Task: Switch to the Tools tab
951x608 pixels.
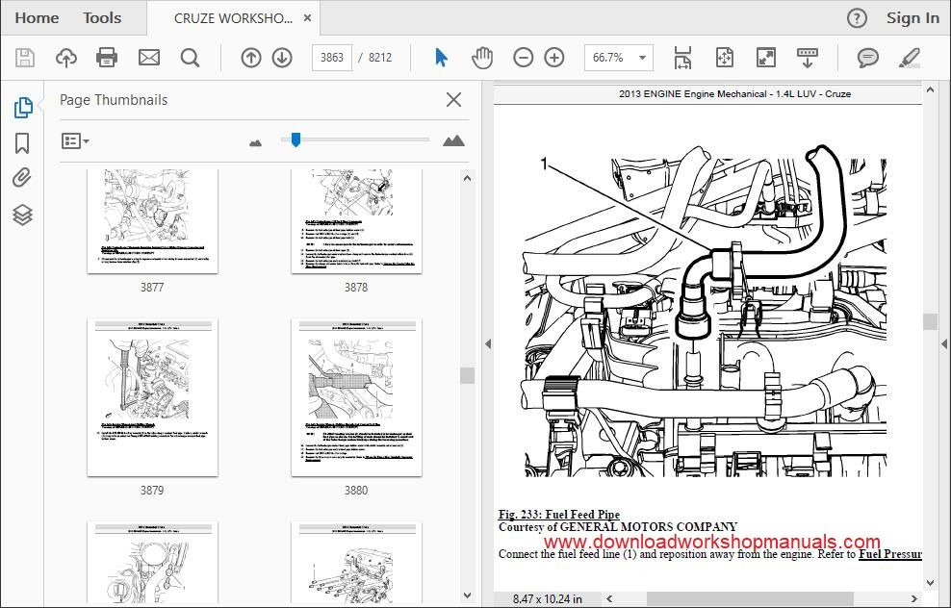Action: click(x=102, y=18)
